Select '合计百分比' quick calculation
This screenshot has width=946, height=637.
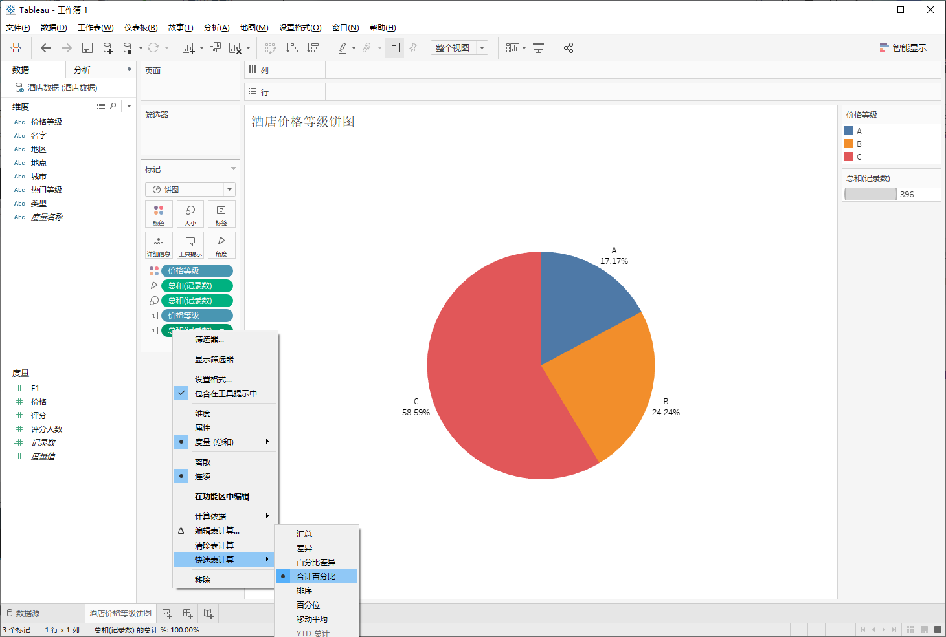(x=316, y=576)
